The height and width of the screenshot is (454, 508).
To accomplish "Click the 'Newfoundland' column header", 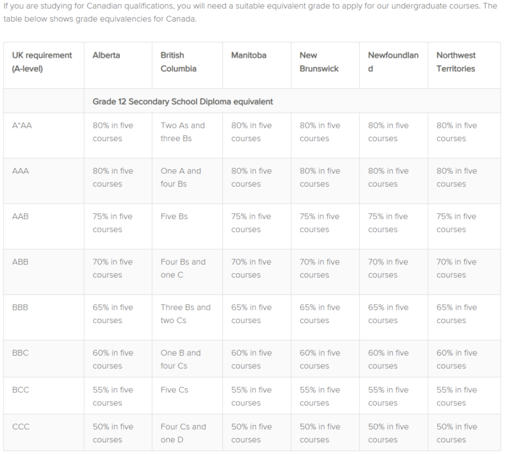I will pyautogui.click(x=394, y=65).
